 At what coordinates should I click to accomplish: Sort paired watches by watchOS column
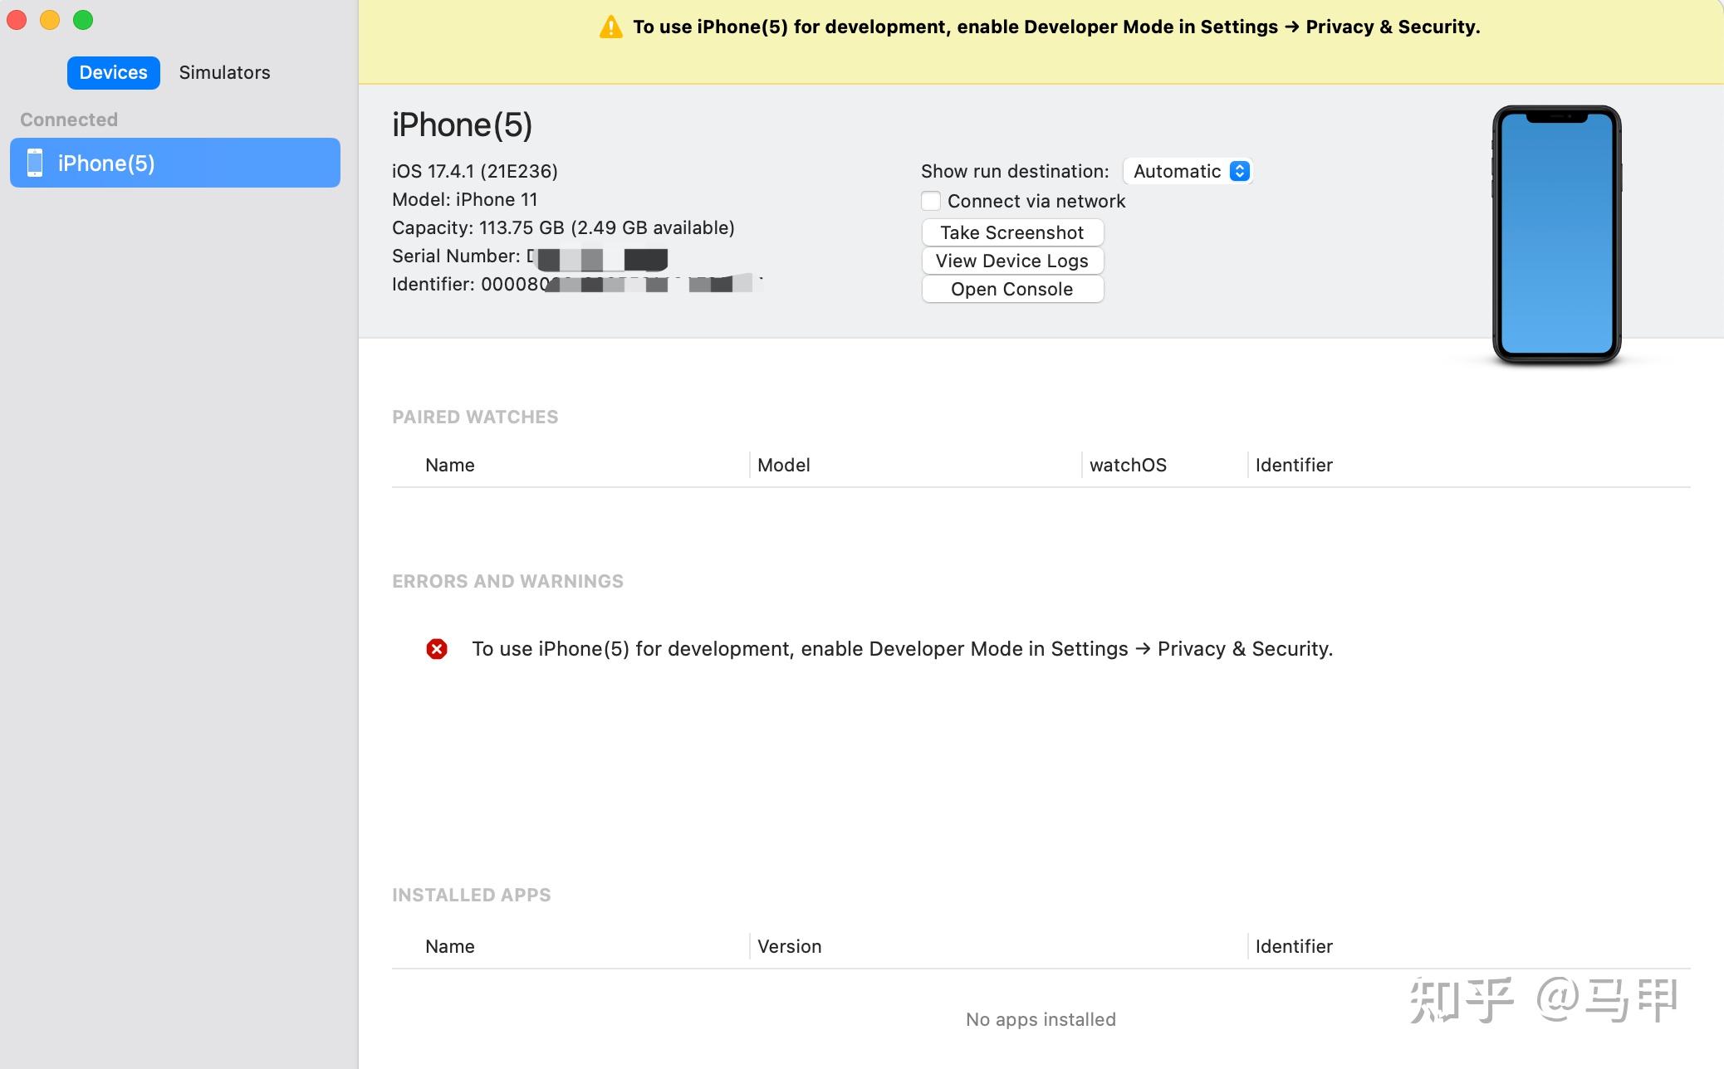click(1164, 465)
